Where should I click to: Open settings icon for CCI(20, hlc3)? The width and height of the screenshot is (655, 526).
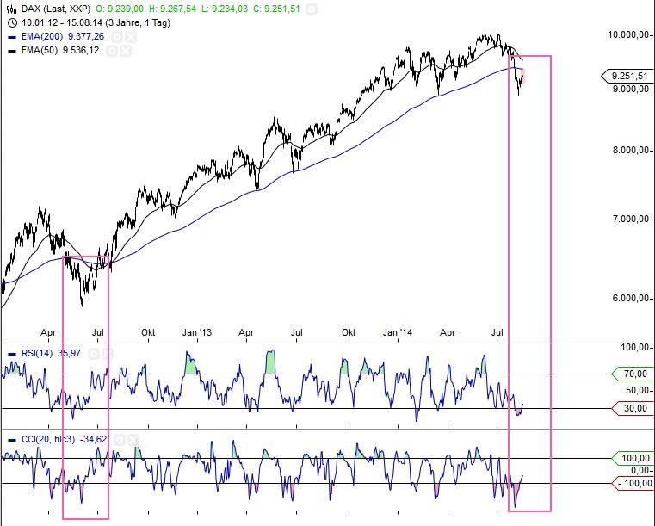click(120, 440)
